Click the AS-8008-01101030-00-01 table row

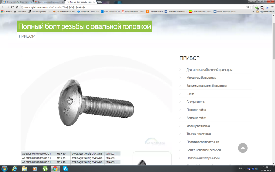click(x=71, y=154)
